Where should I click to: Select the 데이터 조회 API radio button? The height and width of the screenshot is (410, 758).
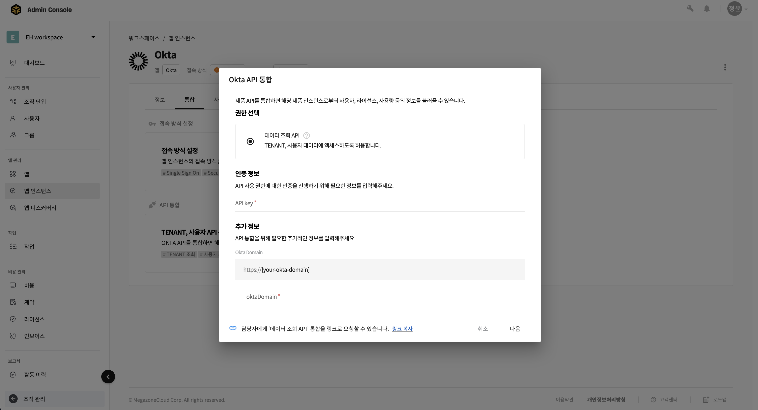pos(250,141)
